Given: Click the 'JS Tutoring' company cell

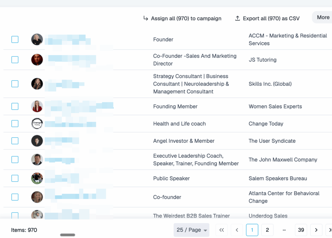Looking at the screenshot, I should [x=263, y=60].
